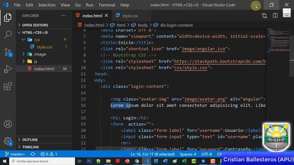Open the Accounts menu icon

pyautogui.click(x=8, y=124)
